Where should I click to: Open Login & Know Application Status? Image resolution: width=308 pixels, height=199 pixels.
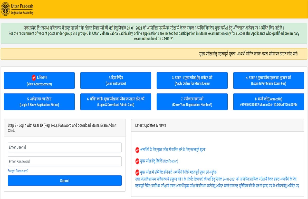pos(39,102)
